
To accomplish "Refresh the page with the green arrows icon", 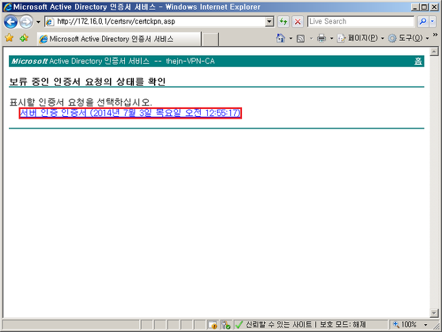I will pos(283,21).
